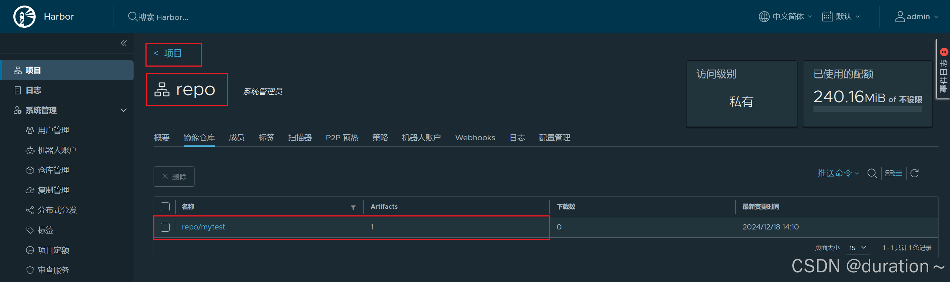Click the quota usage progress bar
950x282 pixels.
(868, 109)
